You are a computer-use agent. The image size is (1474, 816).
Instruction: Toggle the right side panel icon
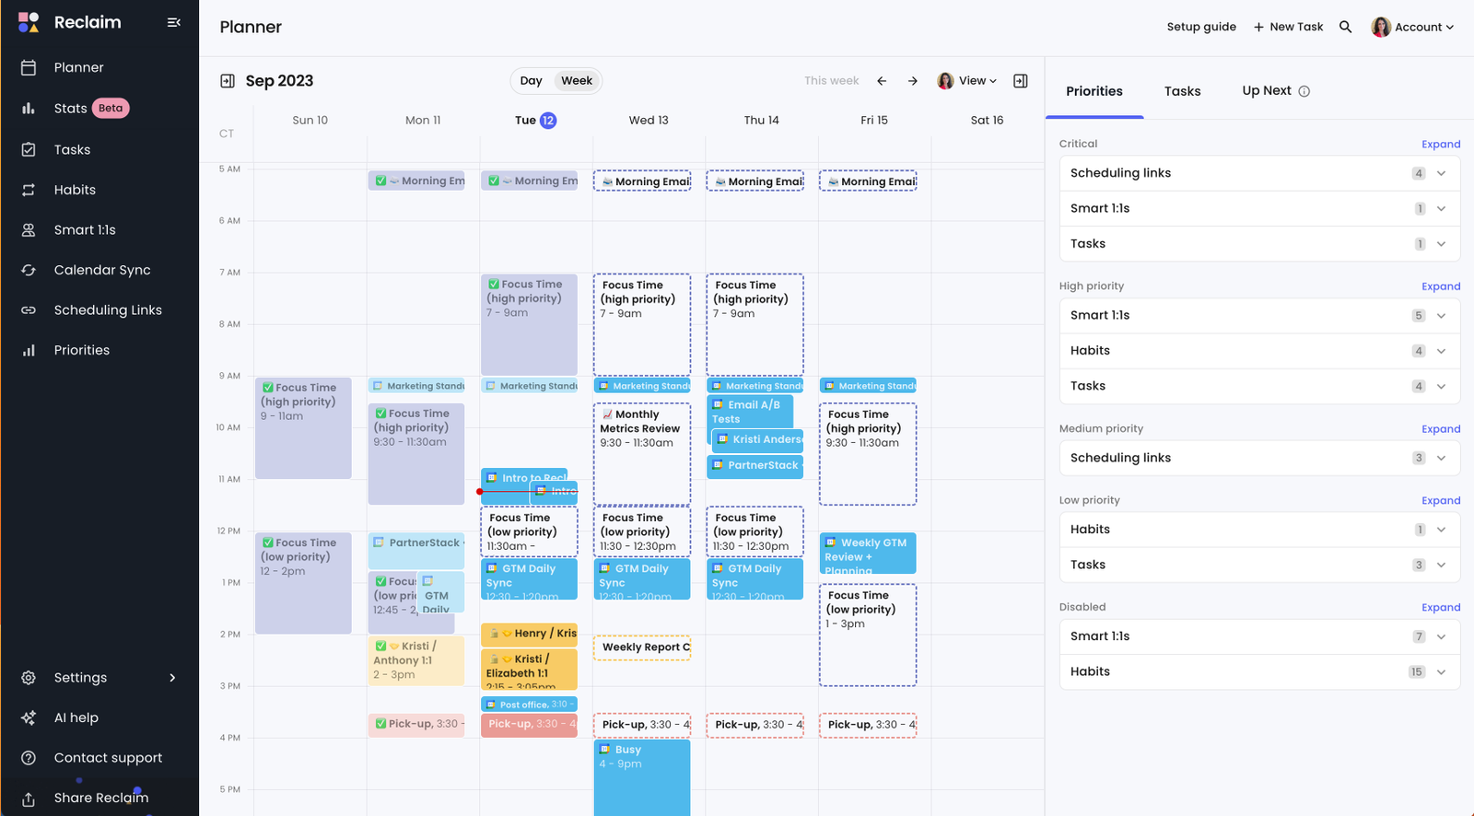(1020, 81)
